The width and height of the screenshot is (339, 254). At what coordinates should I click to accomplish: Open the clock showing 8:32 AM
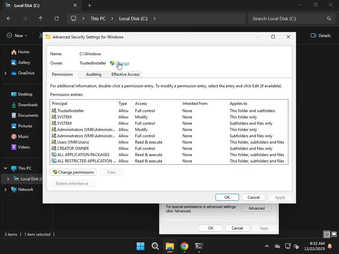tap(315, 246)
